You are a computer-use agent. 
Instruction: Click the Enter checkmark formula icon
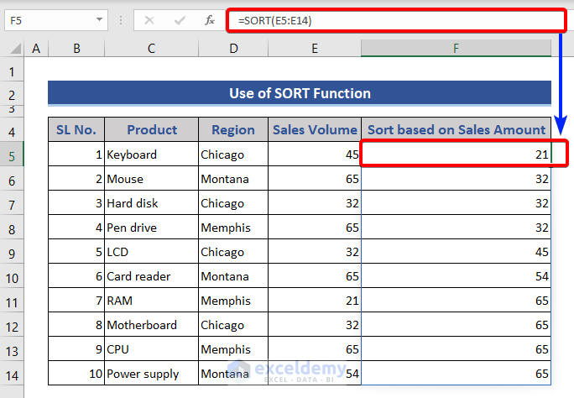(179, 19)
